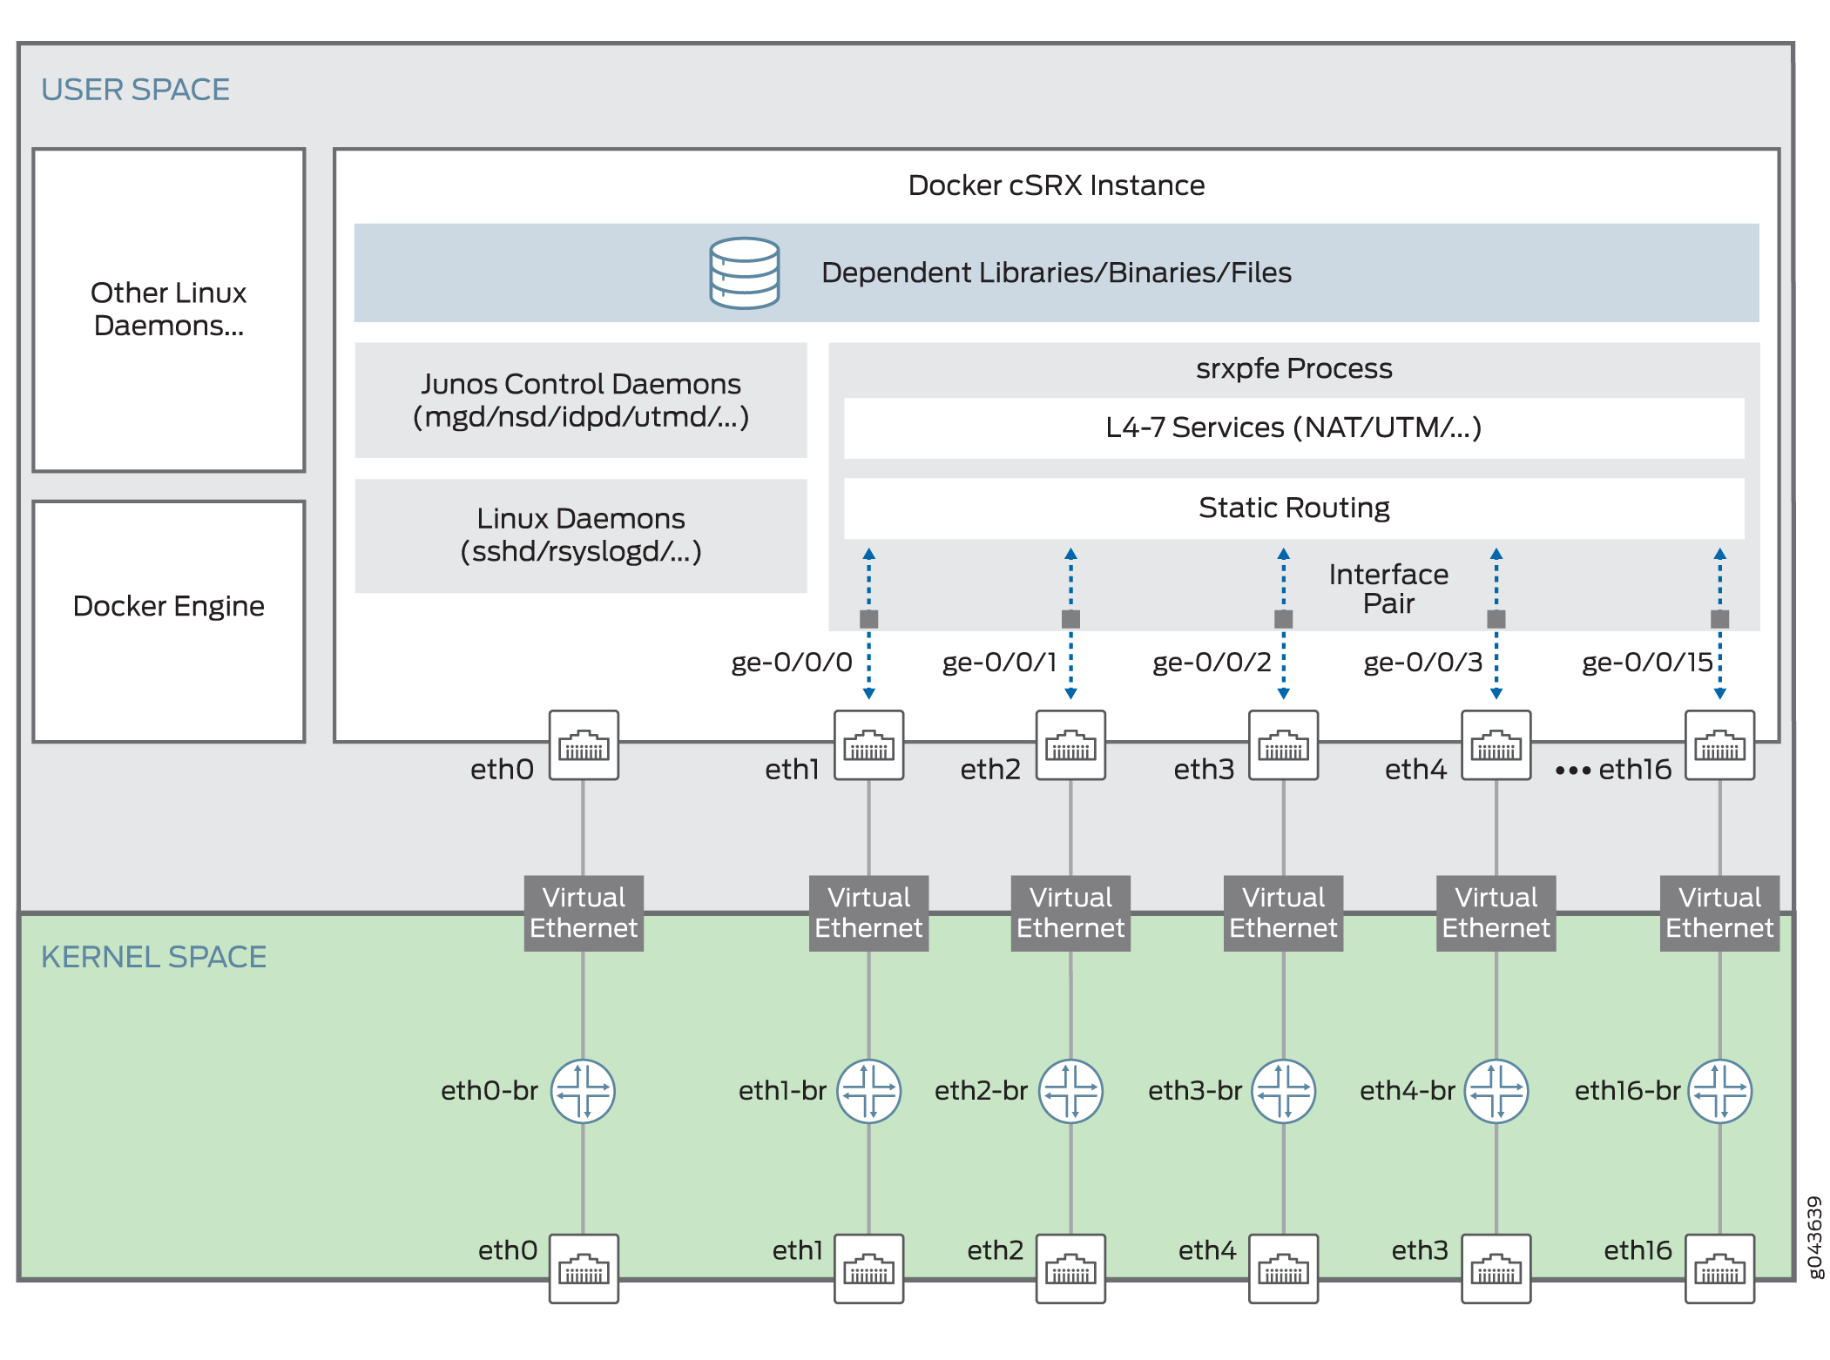Click the Virtual Ethernet label above eth16-br
This screenshot has width=1830, height=1360.
1719,912
